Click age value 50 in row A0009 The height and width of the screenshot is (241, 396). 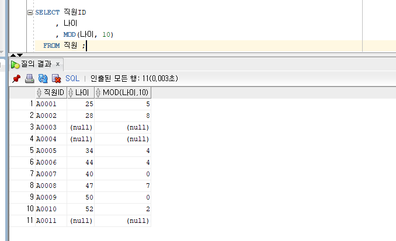click(x=81, y=197)
